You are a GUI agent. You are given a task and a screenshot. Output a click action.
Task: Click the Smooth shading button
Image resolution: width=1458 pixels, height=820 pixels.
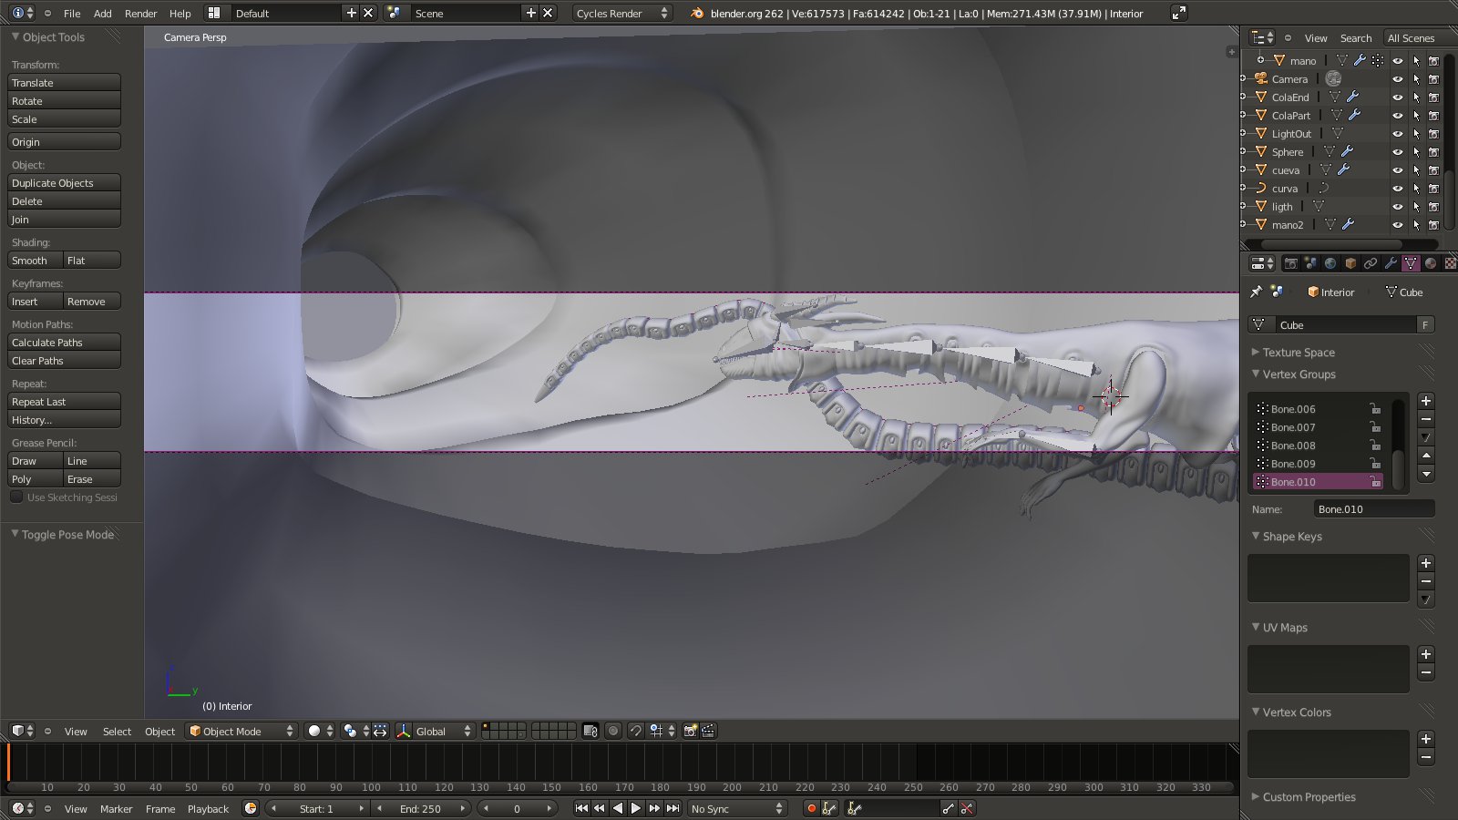click(35, 261)
